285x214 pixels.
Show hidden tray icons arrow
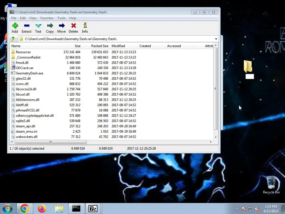pyautogui.click(x=237, y=209)
